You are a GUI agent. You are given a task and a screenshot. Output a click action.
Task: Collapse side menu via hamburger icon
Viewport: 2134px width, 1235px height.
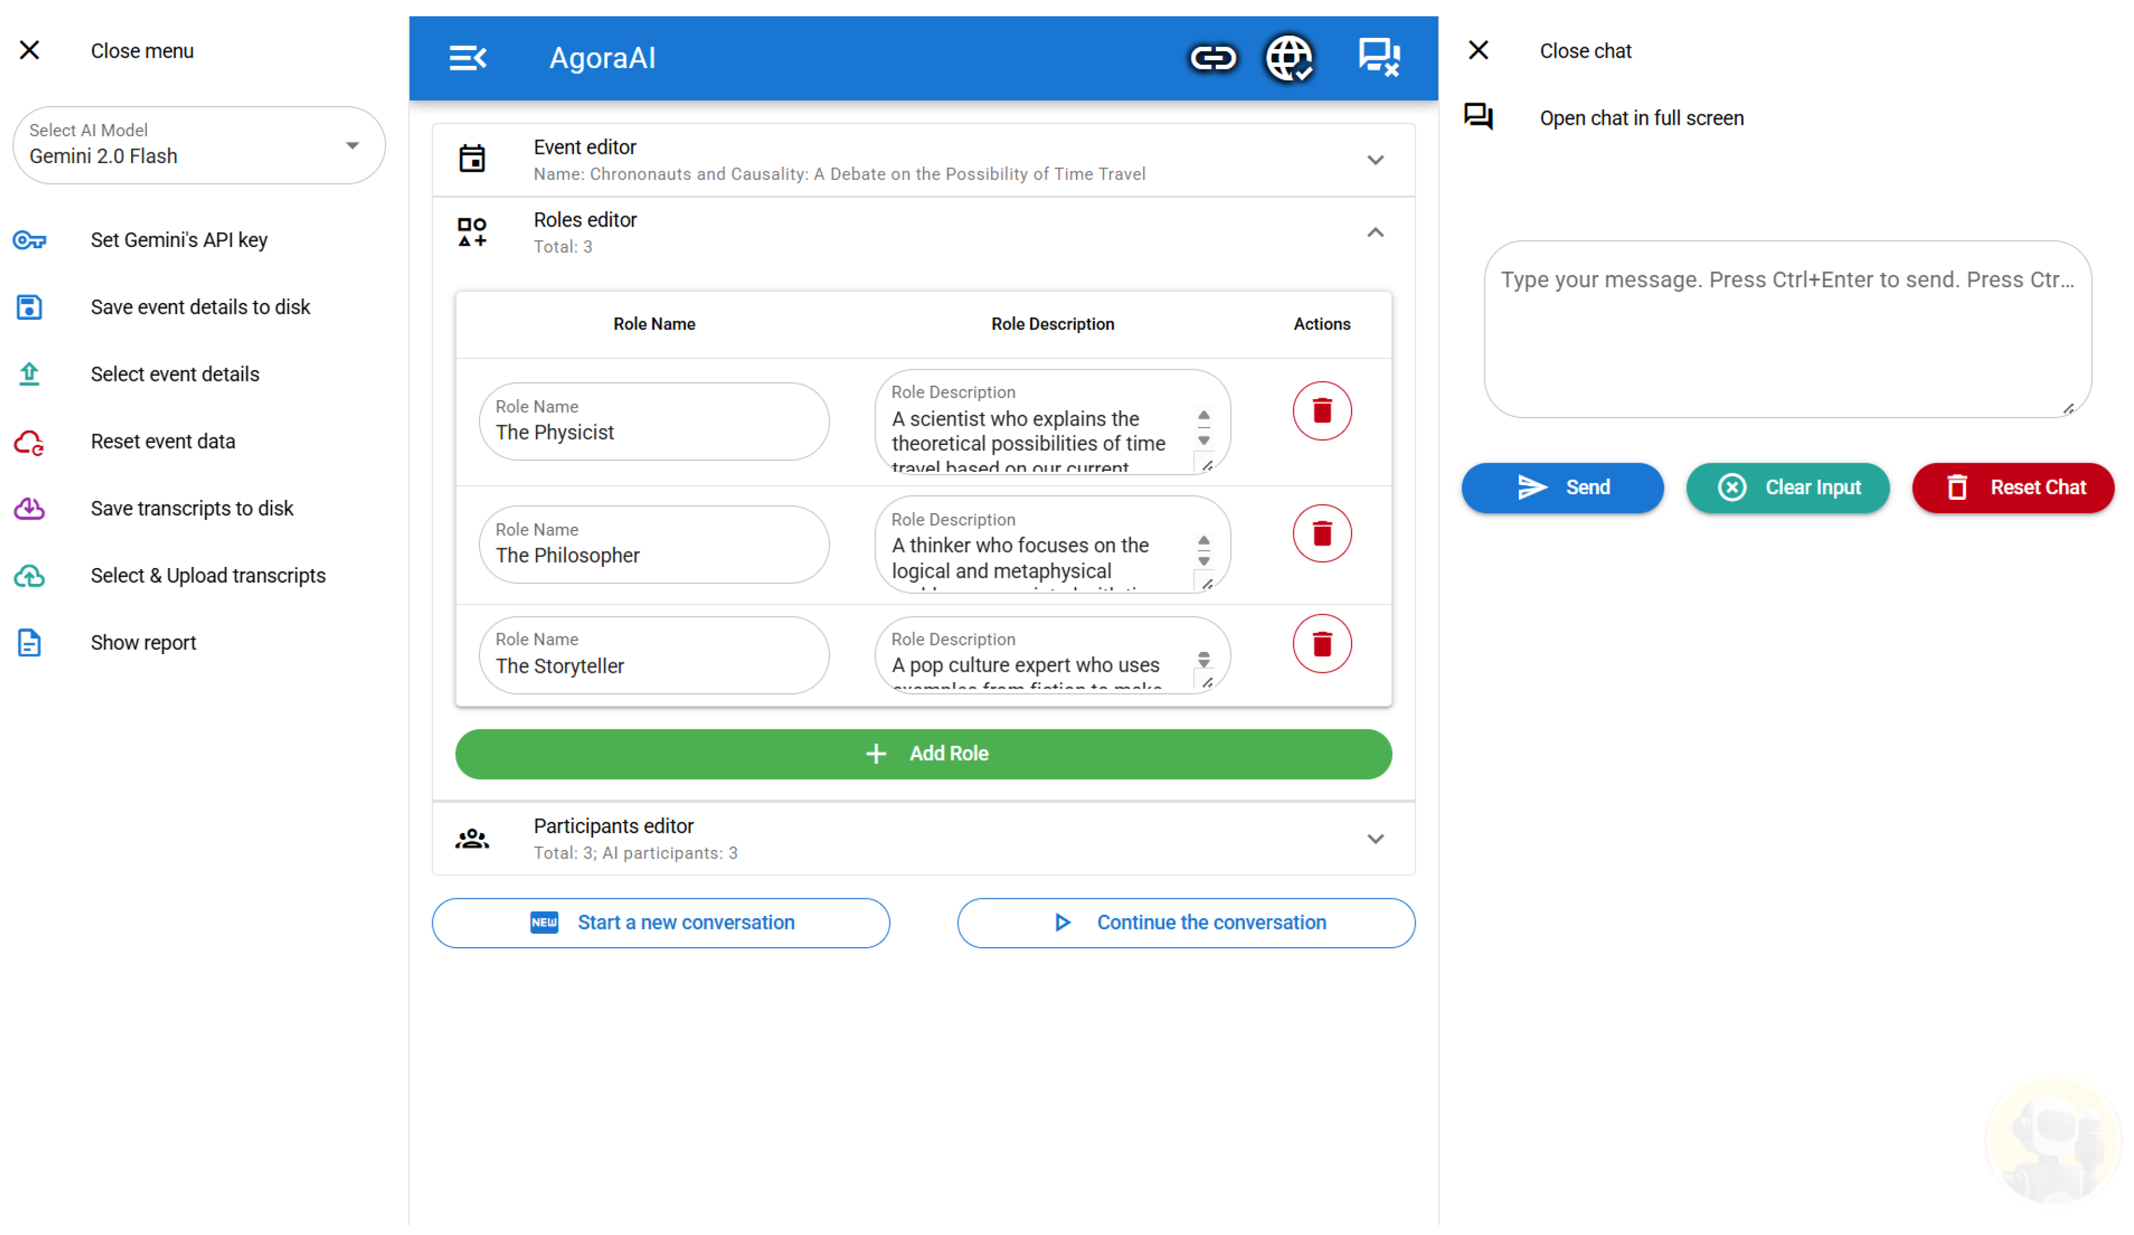click(x=467, y=58)
